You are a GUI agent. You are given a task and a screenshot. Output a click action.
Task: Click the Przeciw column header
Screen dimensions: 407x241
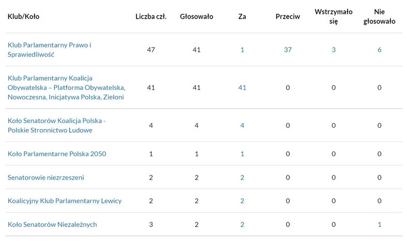288,17
